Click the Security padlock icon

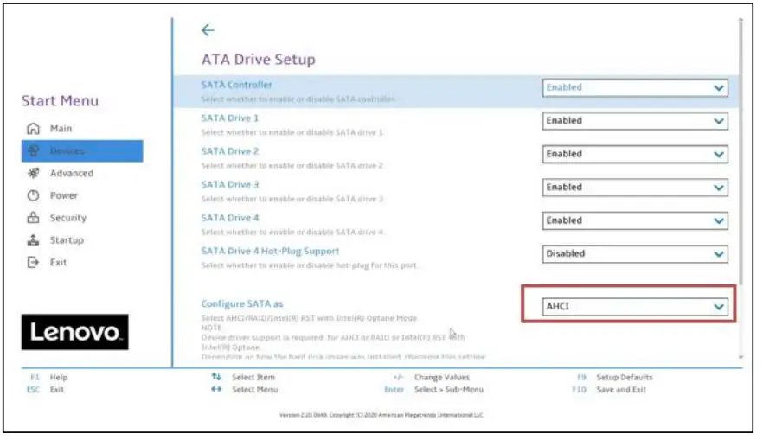click(33, 217)
